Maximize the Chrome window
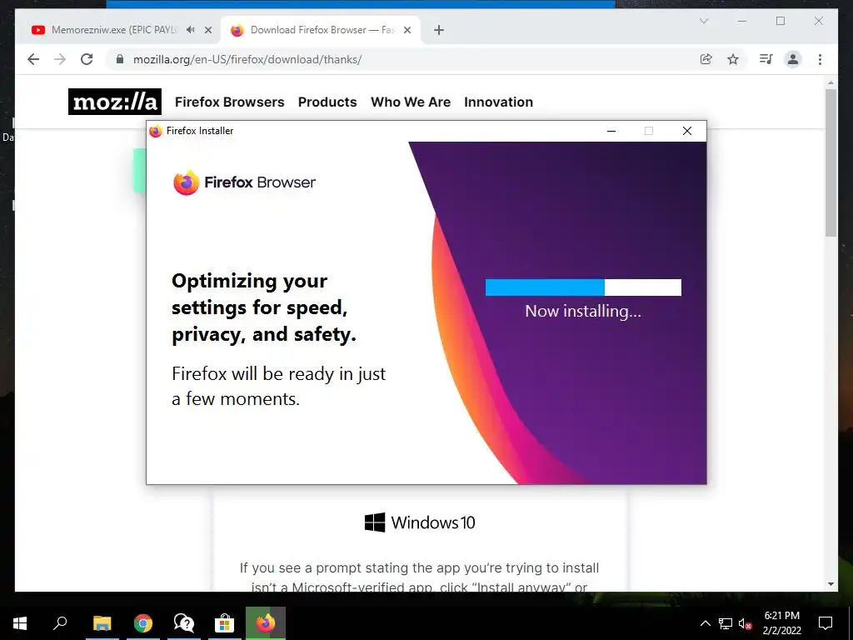 point(781,21)
